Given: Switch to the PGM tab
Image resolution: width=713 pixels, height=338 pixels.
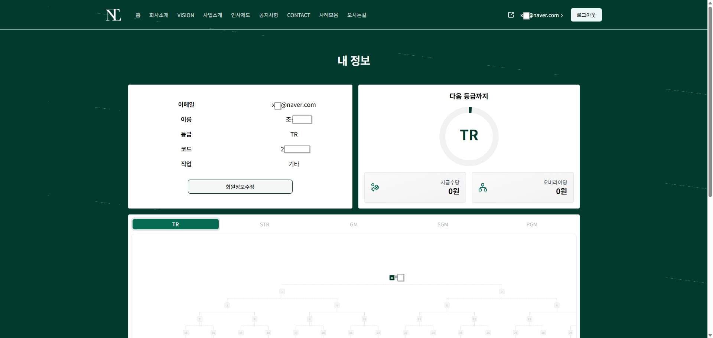Looking at the screenshot, I should [532, 224].
